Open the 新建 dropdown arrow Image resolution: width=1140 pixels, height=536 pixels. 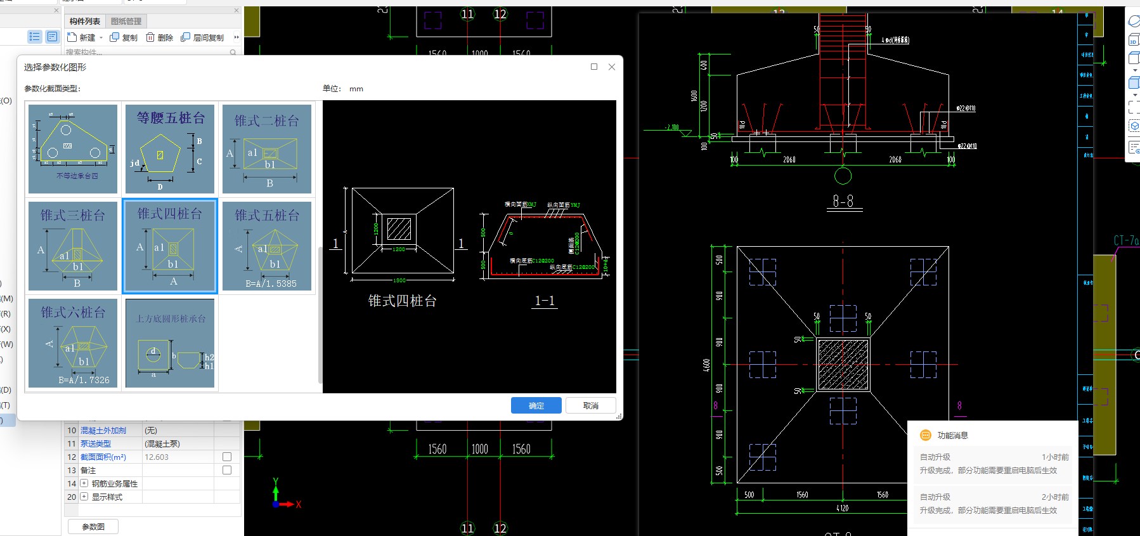point(101,38)
